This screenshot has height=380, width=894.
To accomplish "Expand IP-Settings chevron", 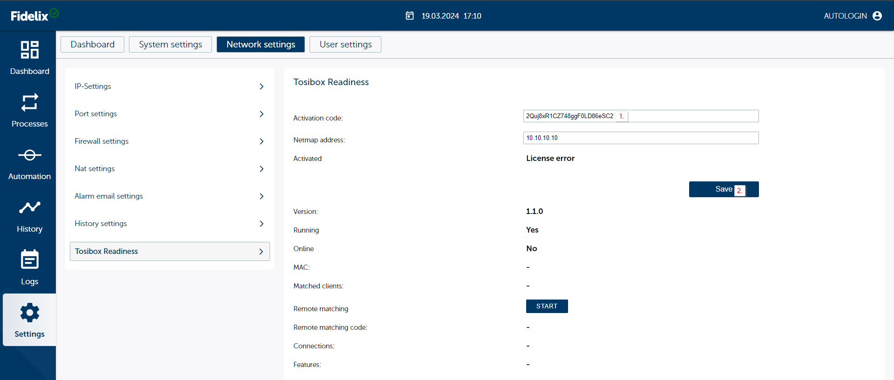I will [x=262, y=87].
